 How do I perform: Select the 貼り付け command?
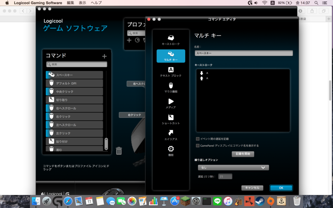point(74,141)
